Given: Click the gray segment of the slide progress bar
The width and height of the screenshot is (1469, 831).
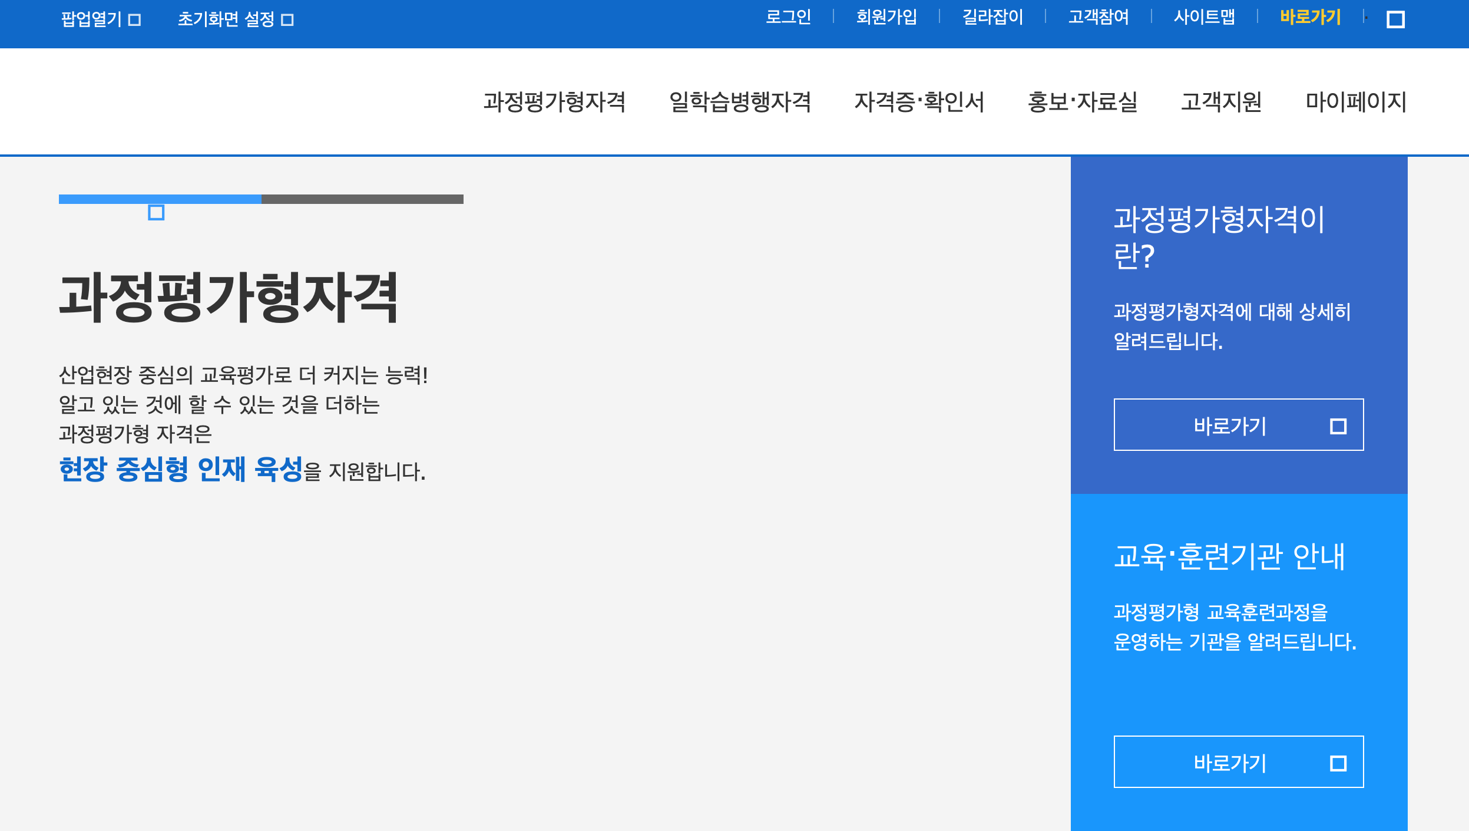Looking at the screenshot, I should (x=362, y=199).
